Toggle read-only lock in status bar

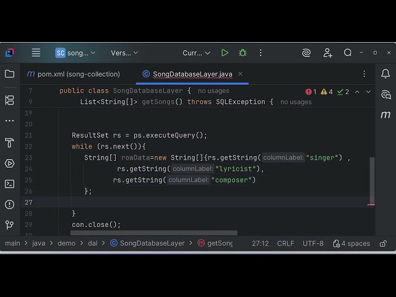tap(383, 243)
